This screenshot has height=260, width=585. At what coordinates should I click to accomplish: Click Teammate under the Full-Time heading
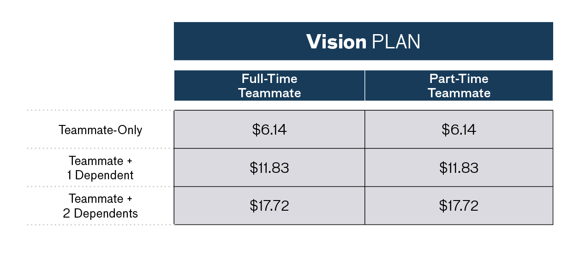point(269,93)
